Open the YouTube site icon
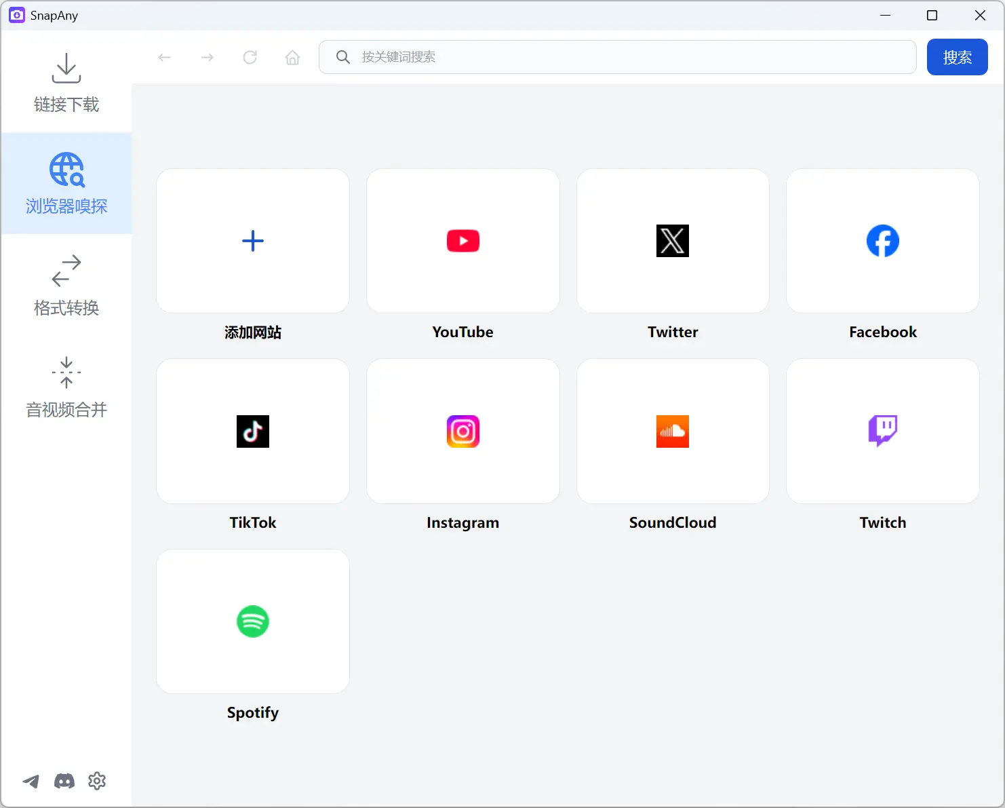The height and width of the screenshot is (808, 1005). [x=463, y=241]
